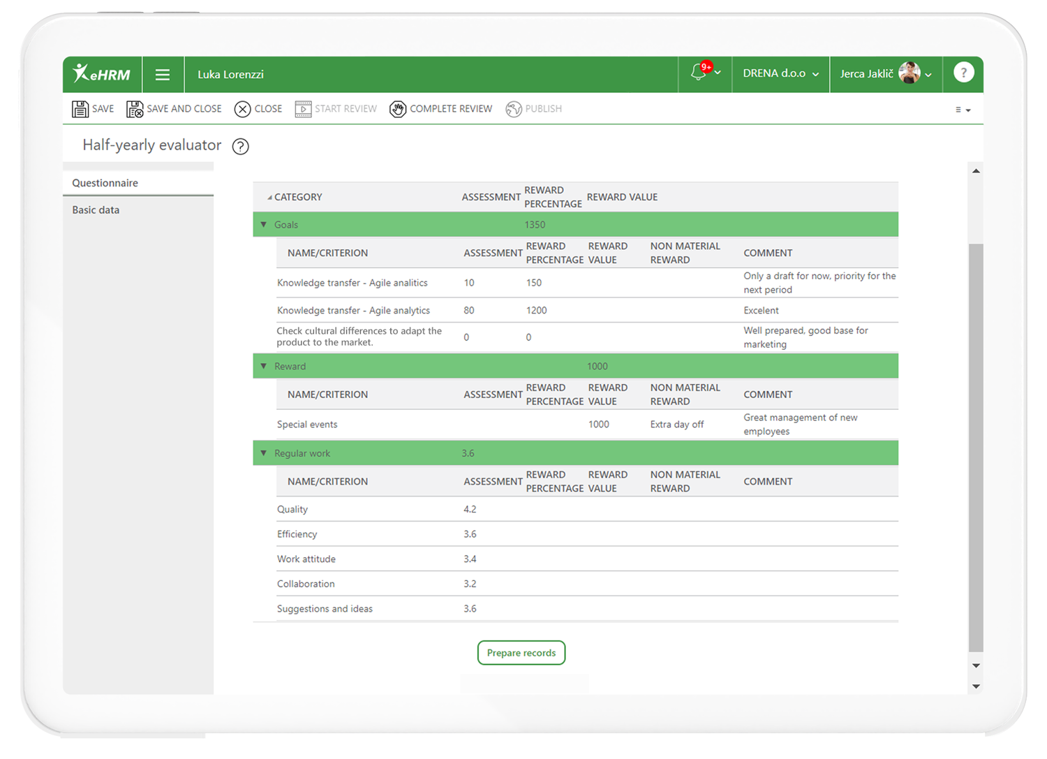Click the Start Review icon
Image resolution: width=1047 pixels, height=759 pixels.
(x=303, y=108)
